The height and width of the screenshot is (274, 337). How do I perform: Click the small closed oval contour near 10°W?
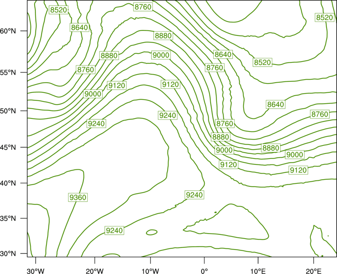(152, 232)
